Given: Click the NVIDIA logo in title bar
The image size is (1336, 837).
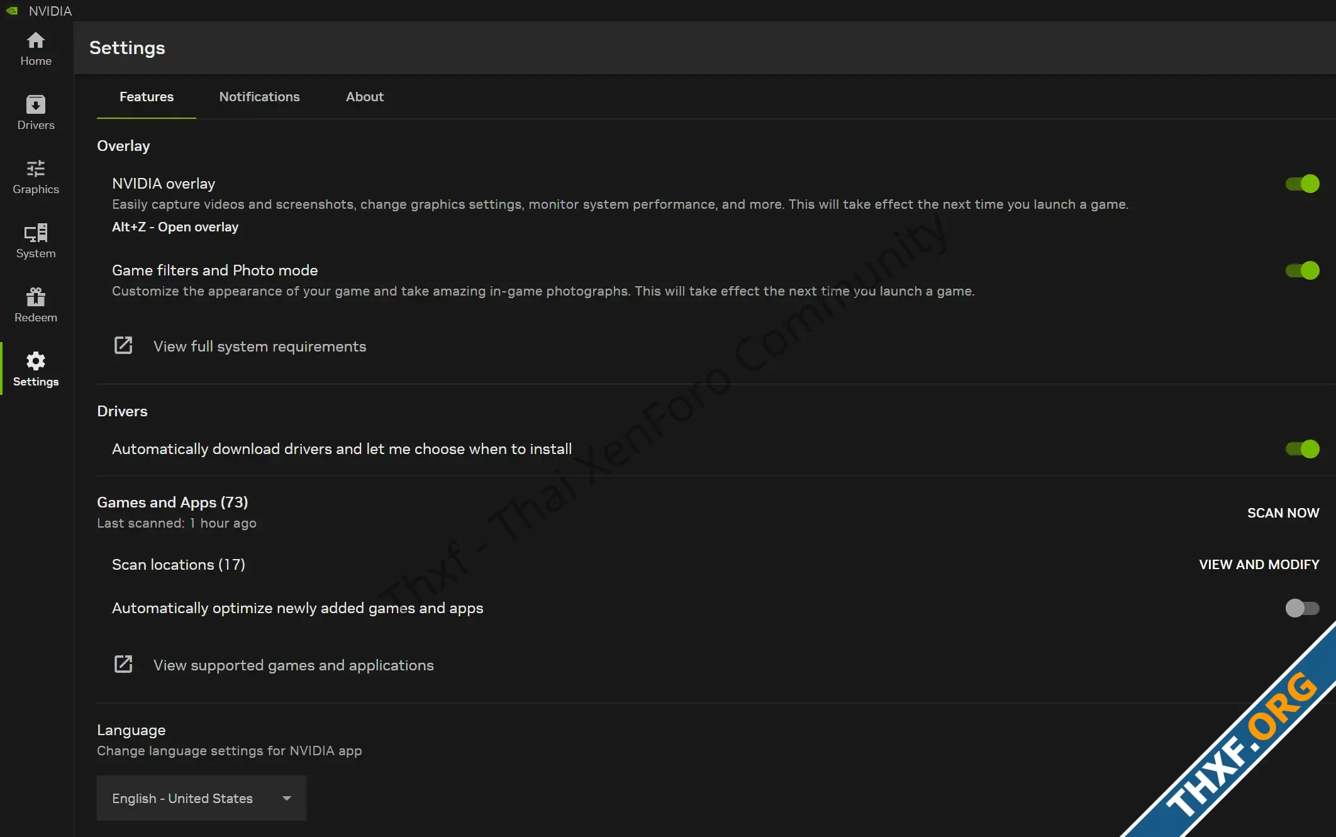Looking at the screenshot, I should pyautogui.click(x=12, y=11).
